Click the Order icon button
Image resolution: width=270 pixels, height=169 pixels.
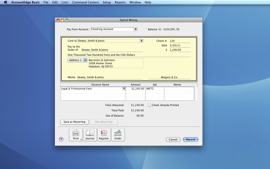pos(118,135)
